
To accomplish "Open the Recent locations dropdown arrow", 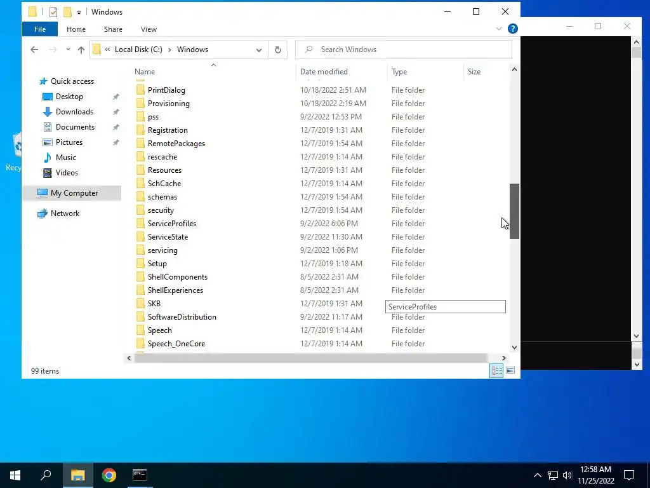I will 68,50.
